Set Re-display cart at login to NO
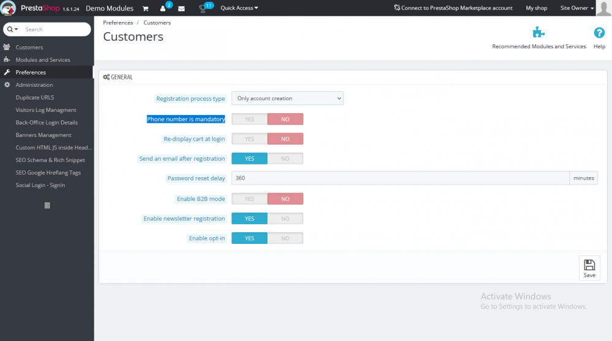 pyautogui.click(x=285, y=139)
